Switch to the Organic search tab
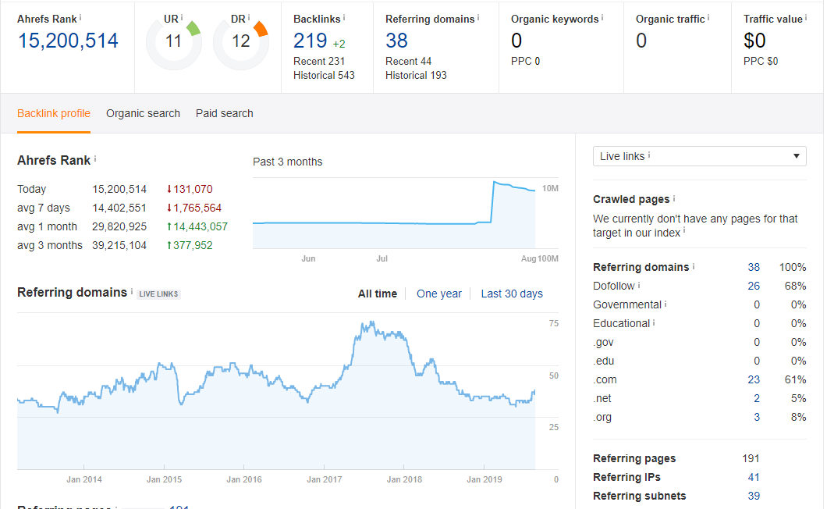 click(x=143, y=113)
